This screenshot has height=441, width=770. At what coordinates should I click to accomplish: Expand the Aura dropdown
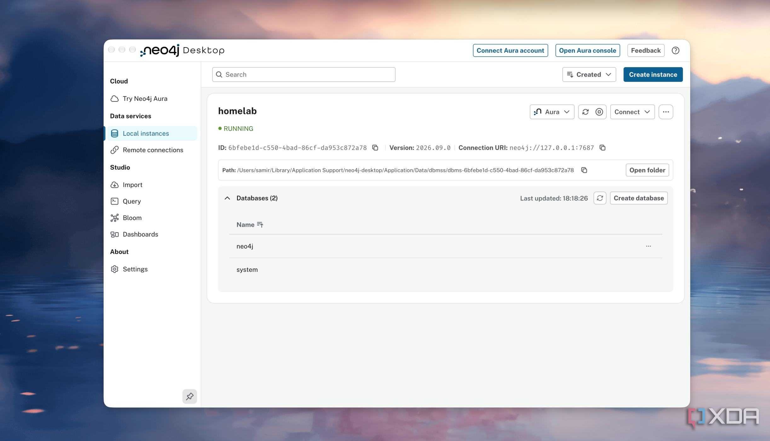click(552, 112)
